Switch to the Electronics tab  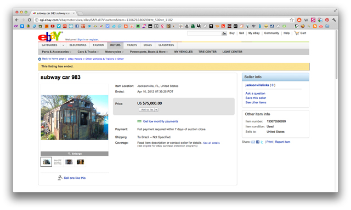(x=78, y=45)
